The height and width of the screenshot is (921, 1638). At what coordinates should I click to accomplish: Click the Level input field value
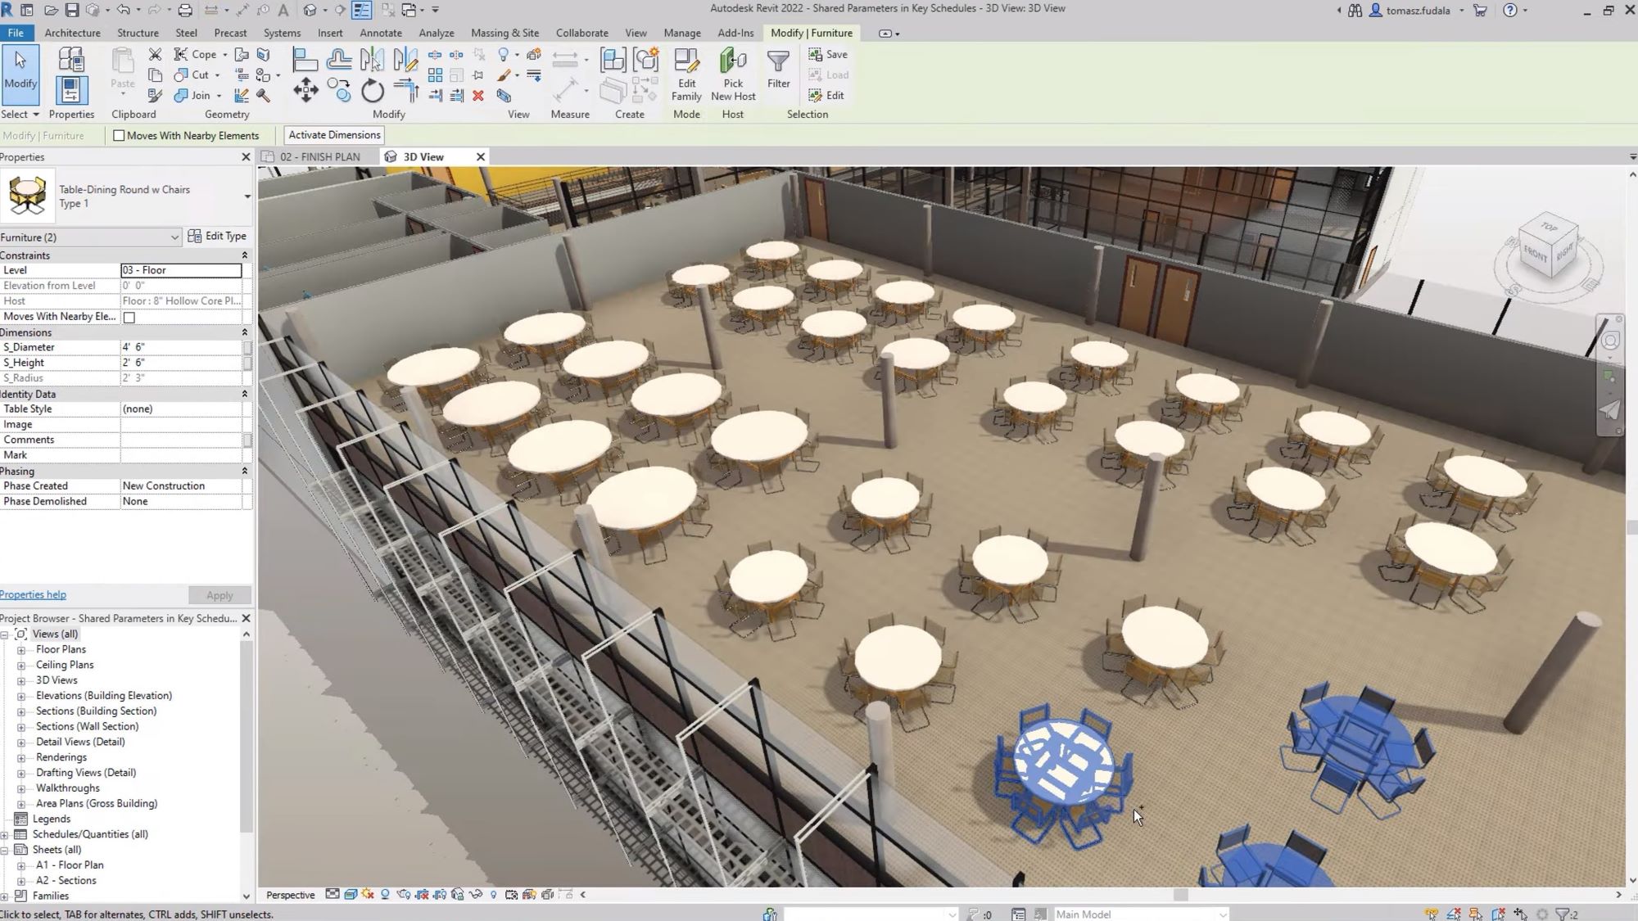pyautogui.click(x=179, y=270)
